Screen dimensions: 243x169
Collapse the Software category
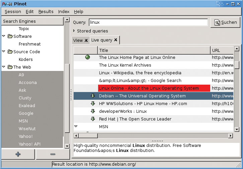coord(4,36)
